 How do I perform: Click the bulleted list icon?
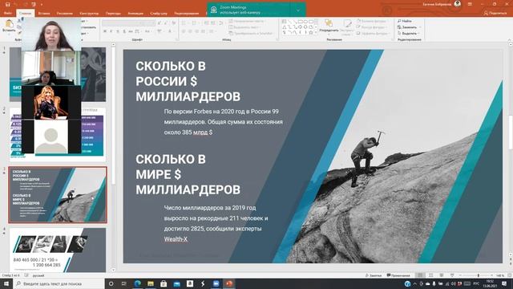pyautogui.click(x=184, y=23)
